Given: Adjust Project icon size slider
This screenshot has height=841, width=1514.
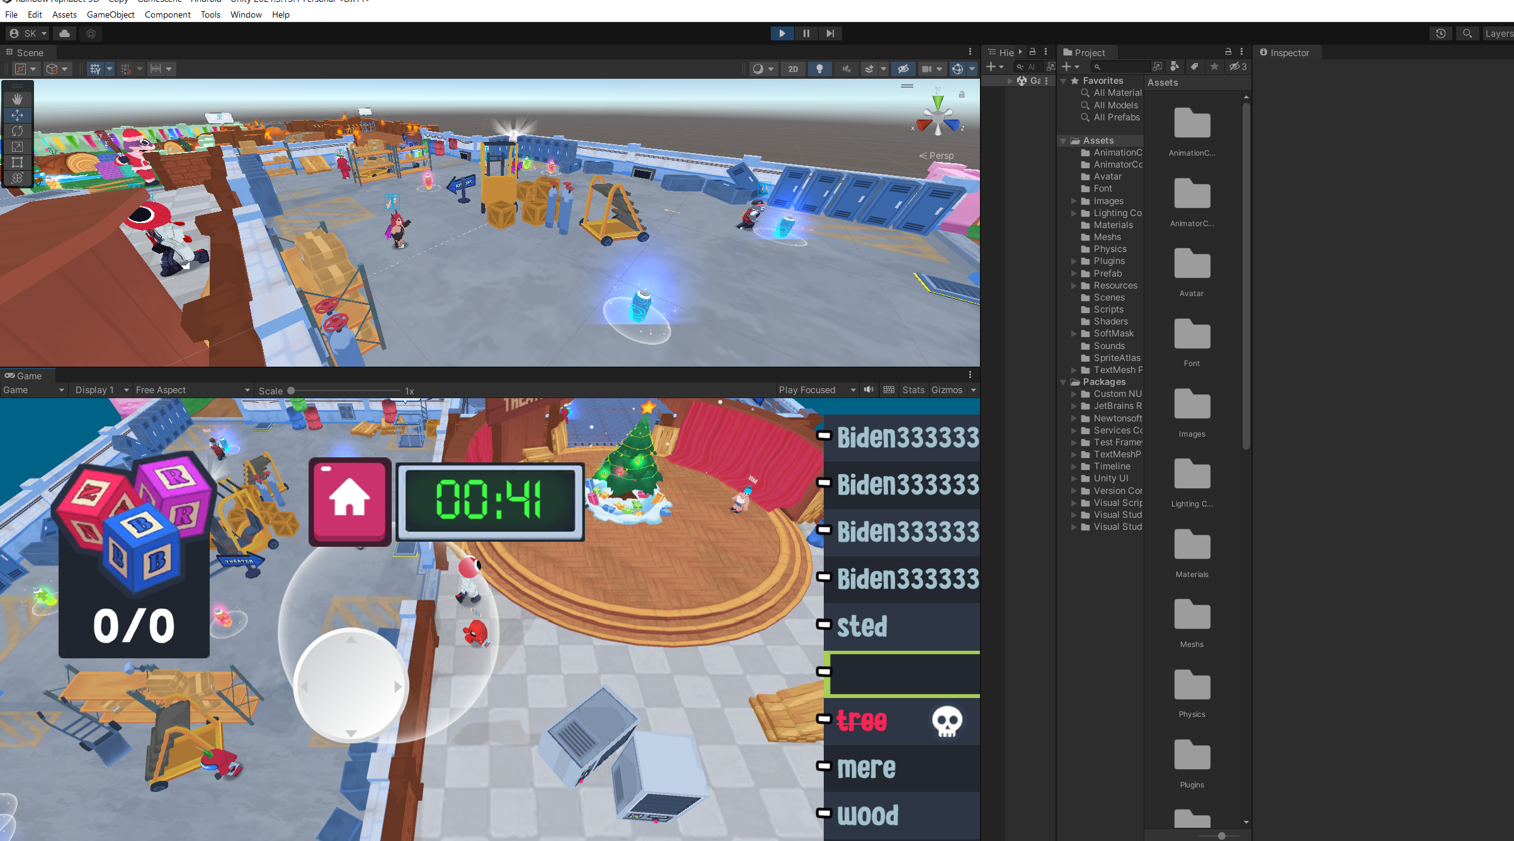Looking at the screenshot, I should click(1221, 836).
